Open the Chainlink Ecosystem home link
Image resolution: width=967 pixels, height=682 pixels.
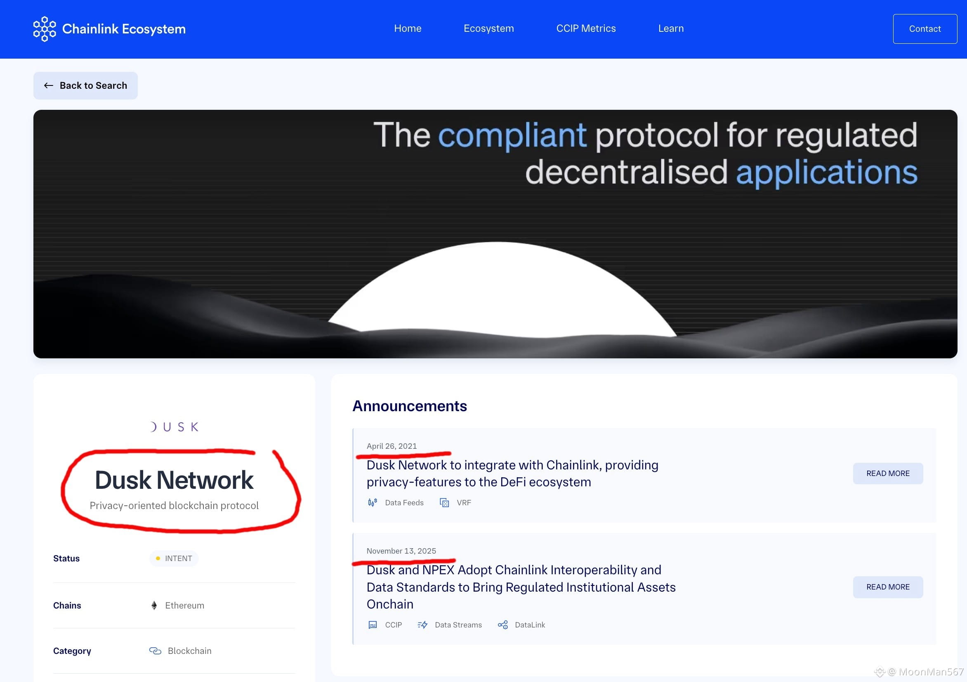coord(109,28)
